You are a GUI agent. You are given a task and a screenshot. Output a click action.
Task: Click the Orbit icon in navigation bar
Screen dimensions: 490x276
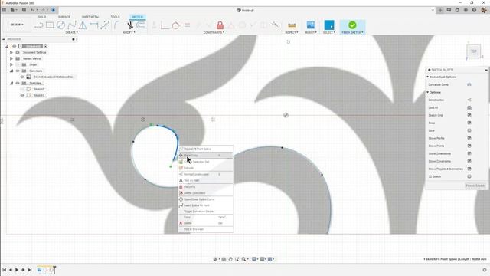pyautogui.click(x=215, y=259)
